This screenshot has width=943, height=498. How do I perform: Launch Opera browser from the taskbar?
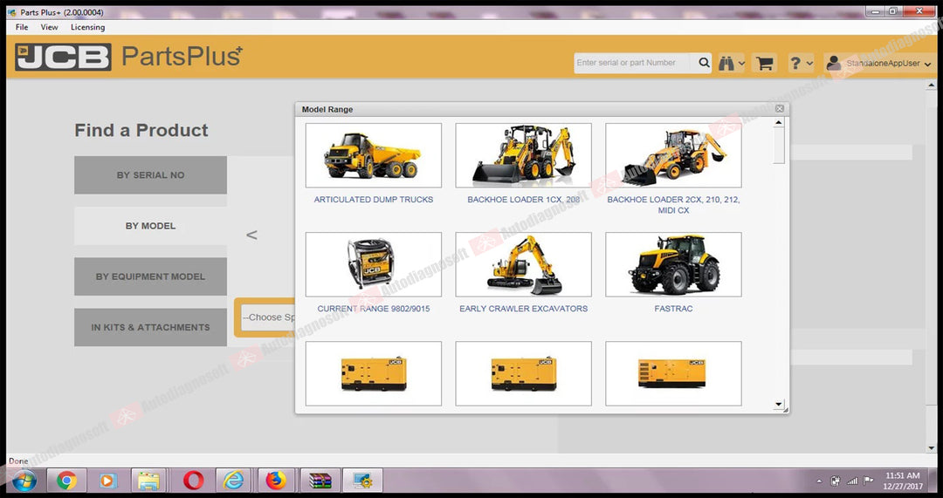(x=193, y=481)
